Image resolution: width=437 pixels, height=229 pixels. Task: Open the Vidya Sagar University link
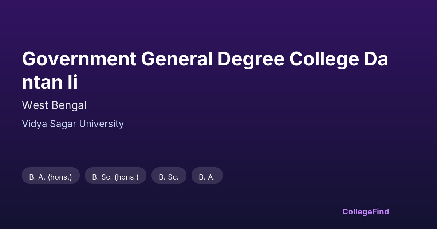(73, 124)
